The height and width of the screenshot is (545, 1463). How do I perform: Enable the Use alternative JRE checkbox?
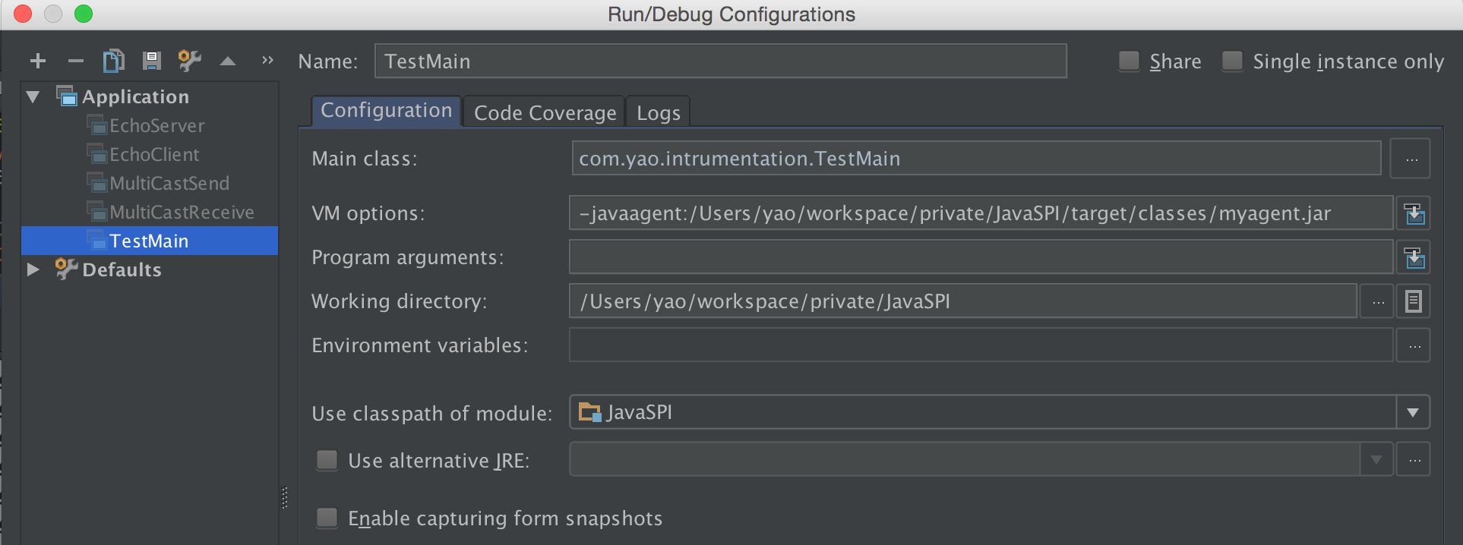pyautogui.click(x=327, y=460)
